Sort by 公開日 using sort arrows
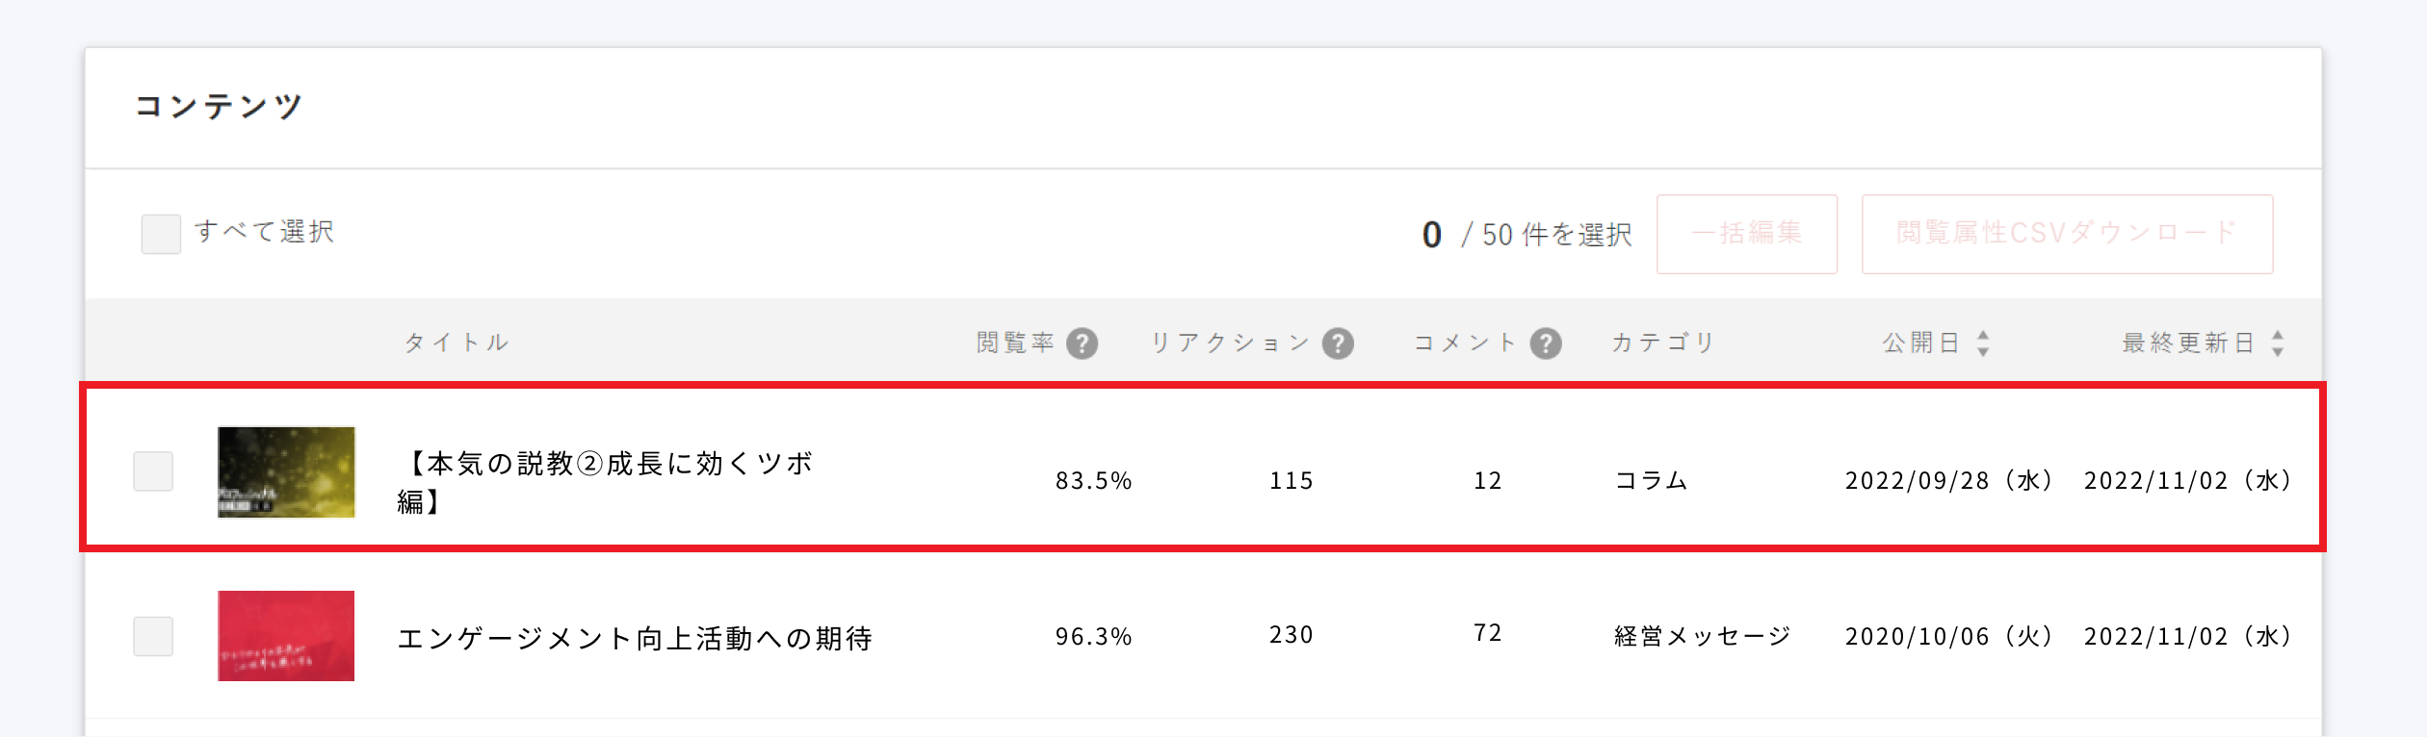 point(1983,343)
